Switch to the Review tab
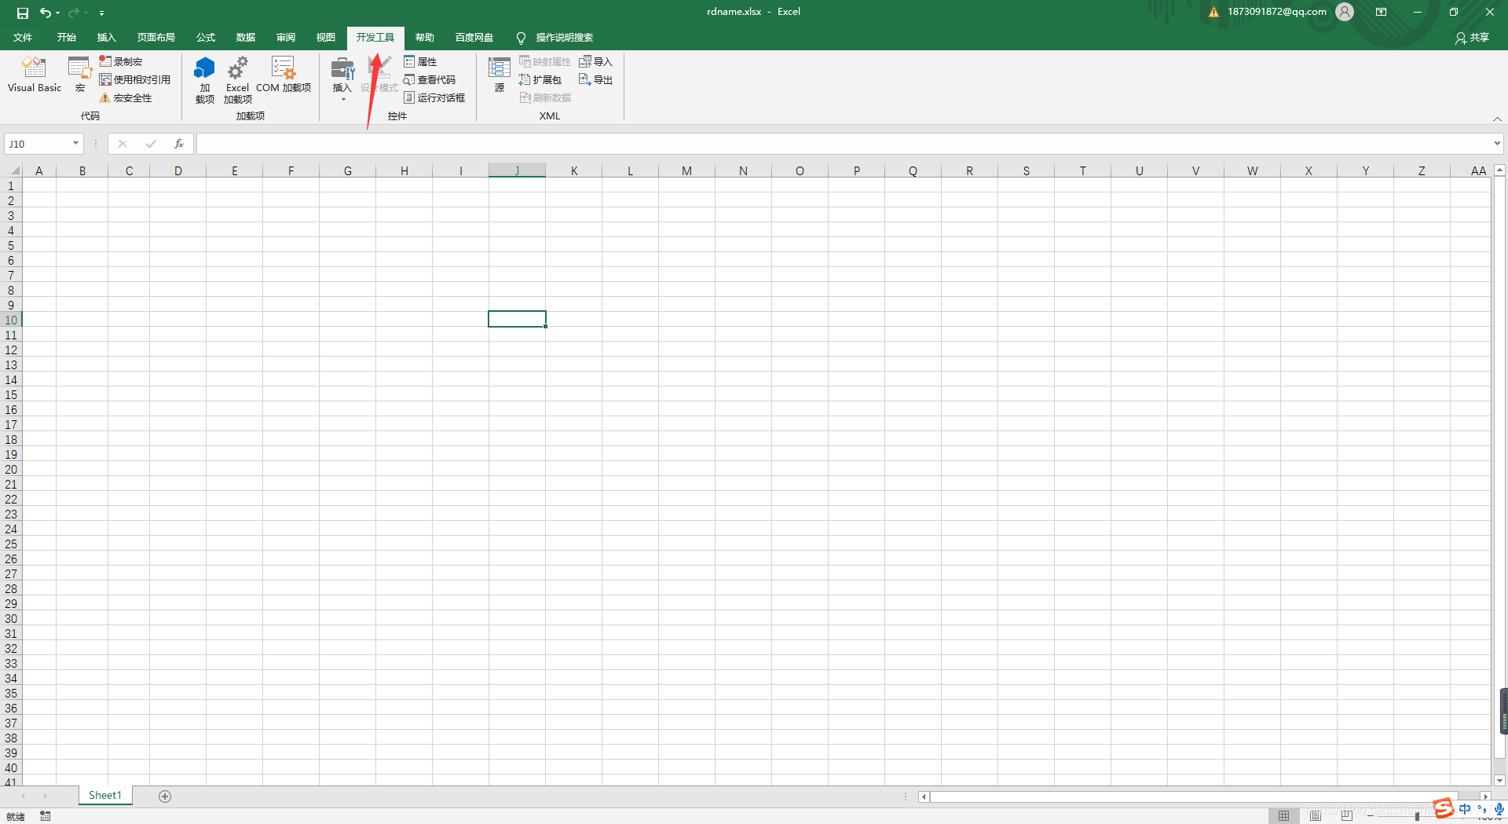 (x=286, y=38)
